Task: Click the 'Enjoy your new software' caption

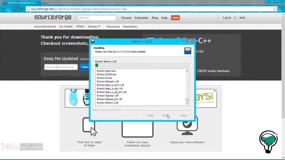Action: 187,142
